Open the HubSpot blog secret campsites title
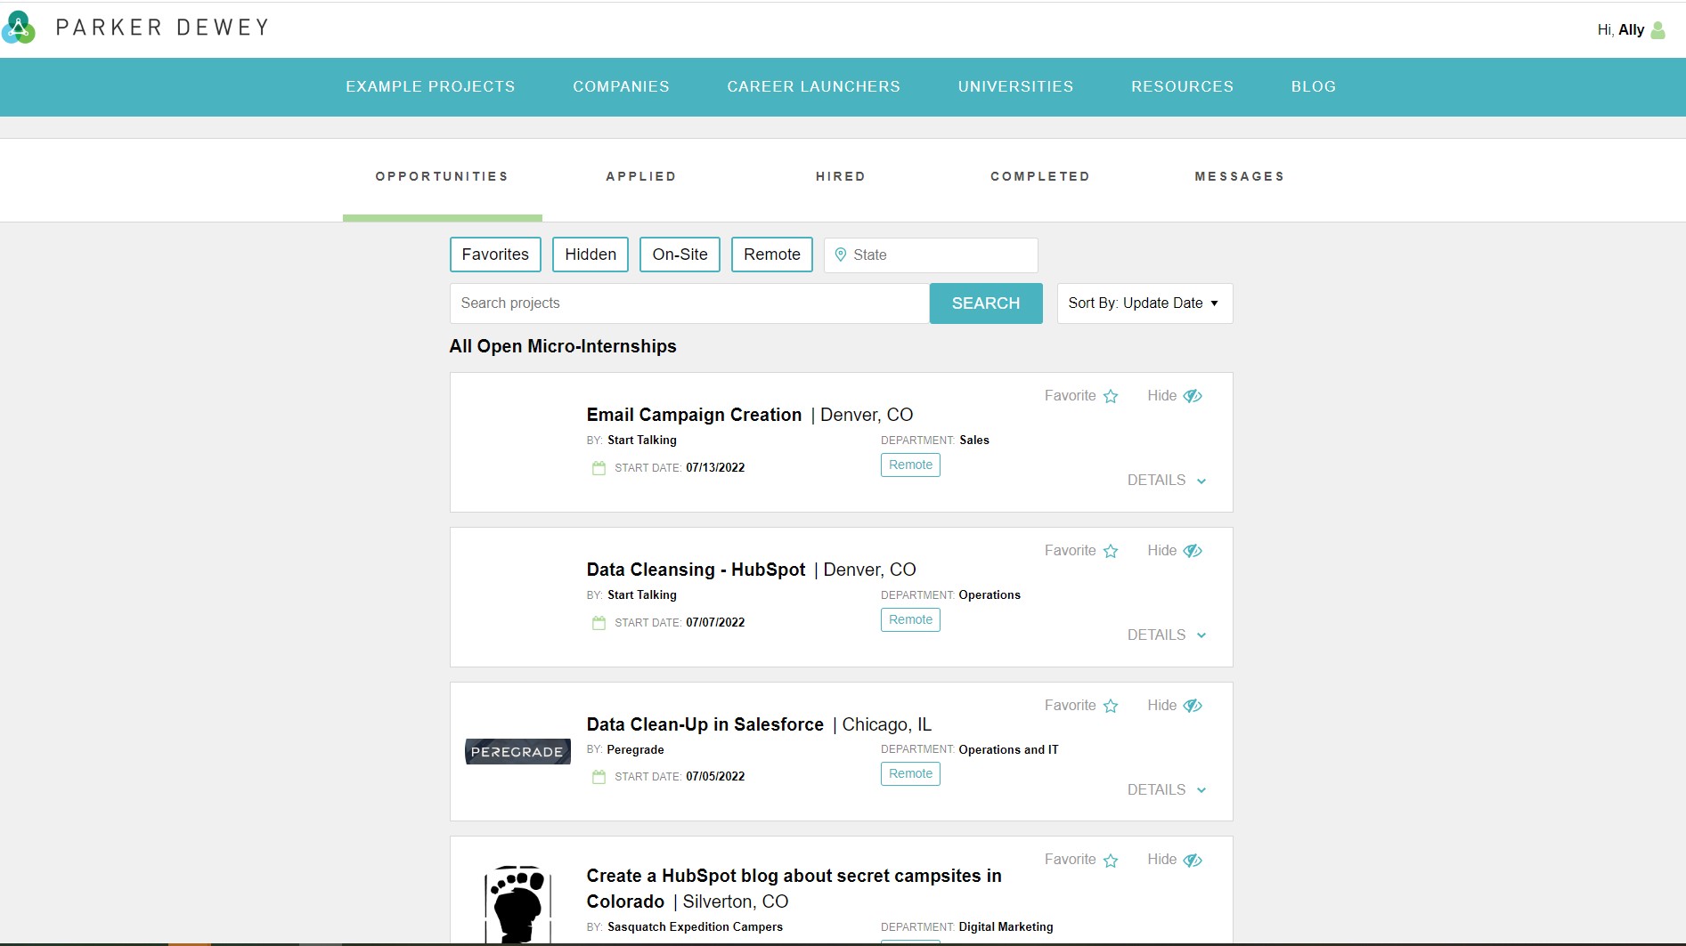Image resolution: width=1686 pixels, height=946 pixels. [794, 888]
